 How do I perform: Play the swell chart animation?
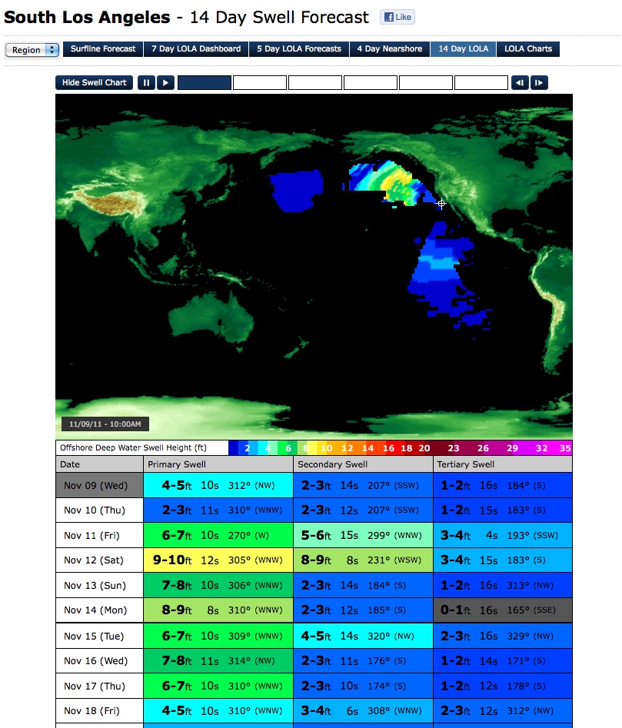point(166,83)
